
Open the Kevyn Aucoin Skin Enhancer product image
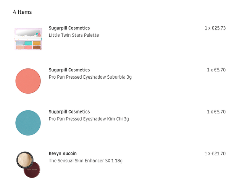[x=28, y=165]
